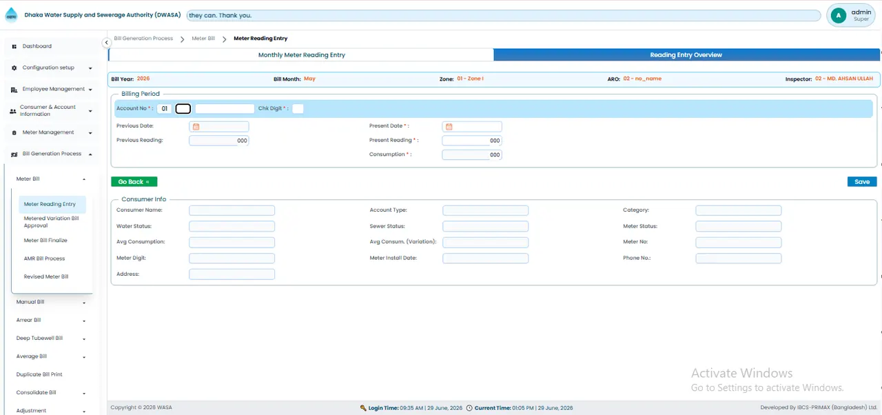Click the Dashboard grid icon in sidebar

coord(14,46)
